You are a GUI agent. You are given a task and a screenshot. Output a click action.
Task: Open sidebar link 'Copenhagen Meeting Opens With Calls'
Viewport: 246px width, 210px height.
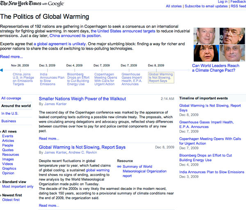[210, 141]
